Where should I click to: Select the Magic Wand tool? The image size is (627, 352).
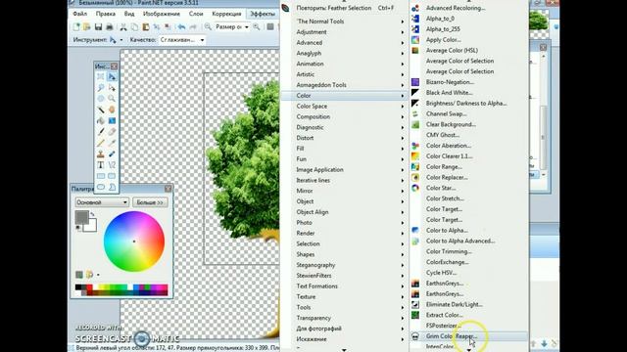[x=101, y=110]
